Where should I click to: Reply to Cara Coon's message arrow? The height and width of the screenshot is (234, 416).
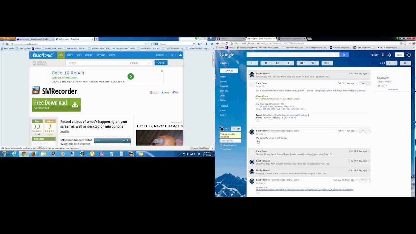pos(363,83)
